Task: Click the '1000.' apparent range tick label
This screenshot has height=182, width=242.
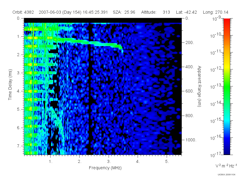Action: pos(191,140)
